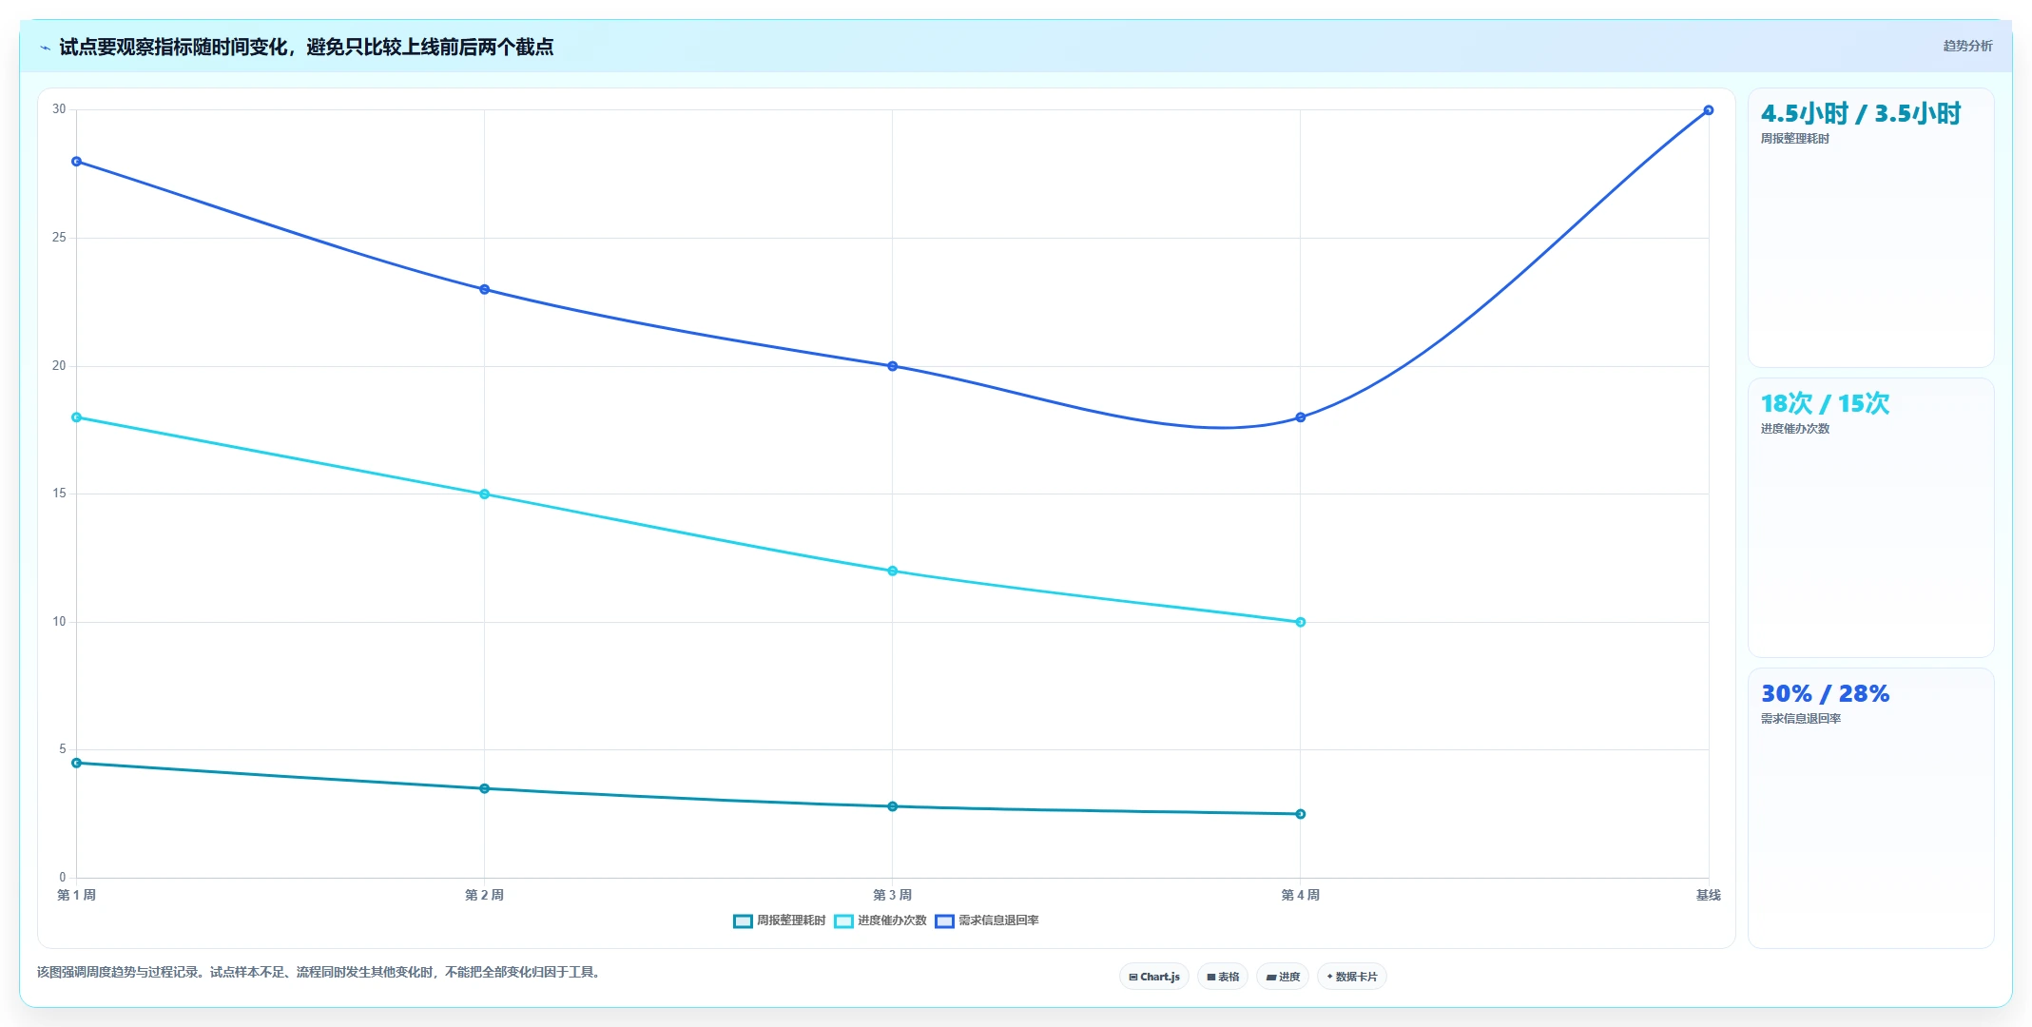Click the y-axis tick label 10
2032x1027 pixels.
click(59, 622)
